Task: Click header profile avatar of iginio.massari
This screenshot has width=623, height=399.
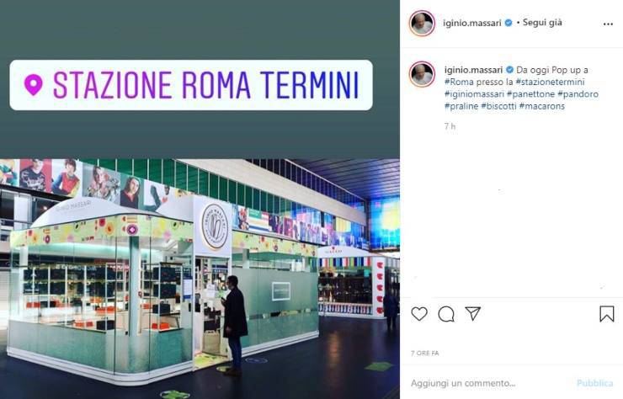Action: click(x=422, y=24)
